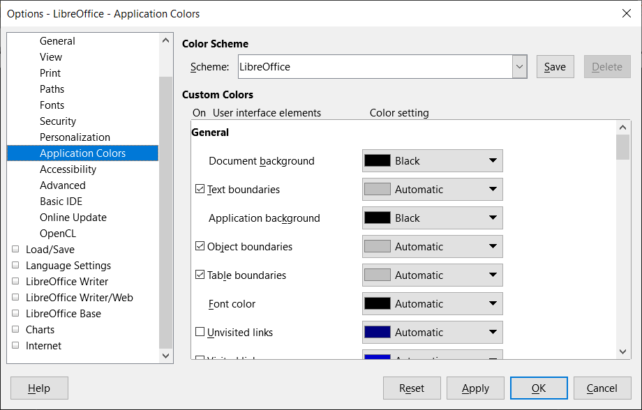Click the Load/Save label in the tree
The height and width of the screenshot is (410, 642).
point(50,249)
